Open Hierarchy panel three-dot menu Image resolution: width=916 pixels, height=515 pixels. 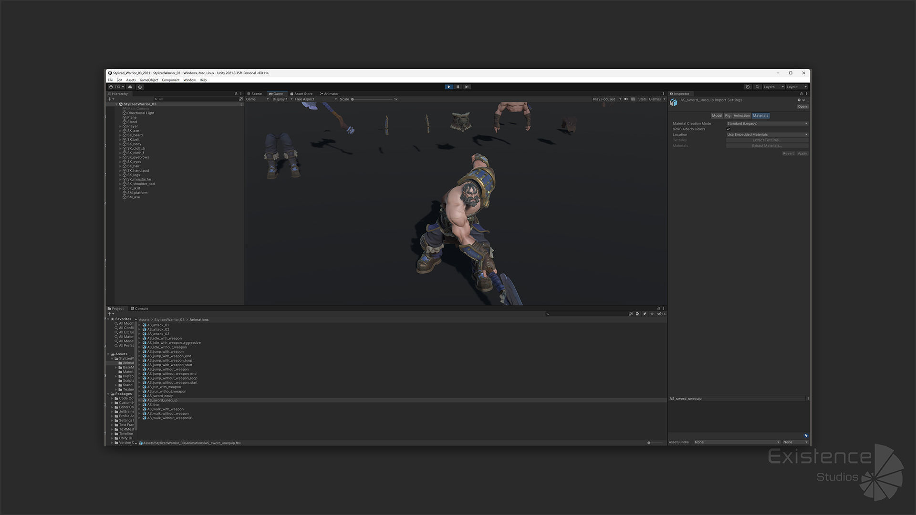pyautogui.click(x=241, y=94)
